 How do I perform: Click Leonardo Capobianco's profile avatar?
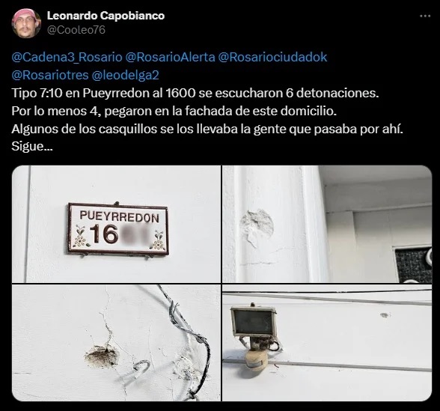26,23
